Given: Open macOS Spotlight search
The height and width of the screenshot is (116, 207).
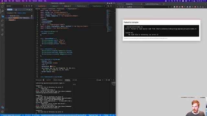Looking at the screenshot, I should [192, 1].
